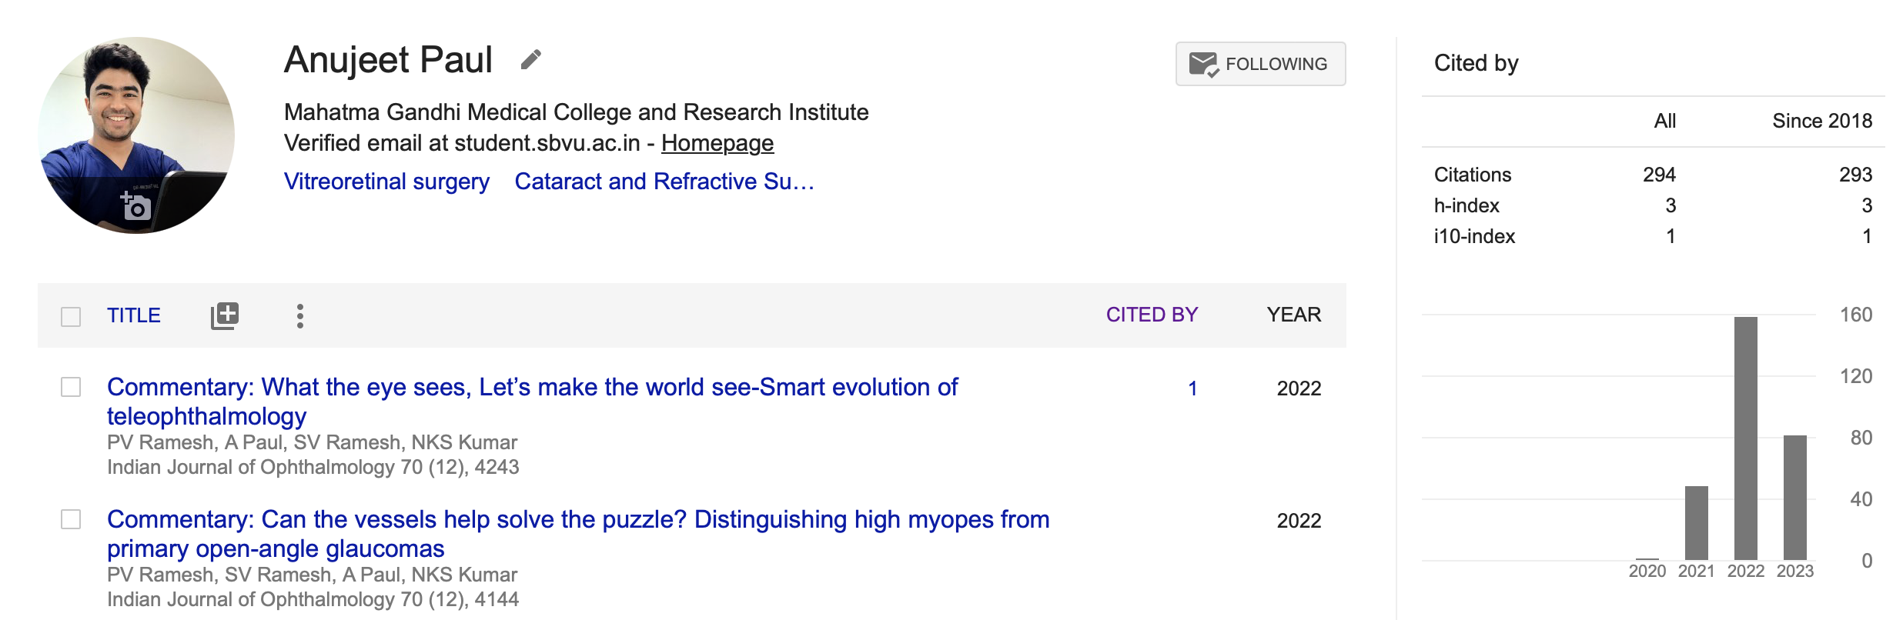Click the add articles plus icon
The width and height of the screenshot is (1903, 620).
(225, 315)
